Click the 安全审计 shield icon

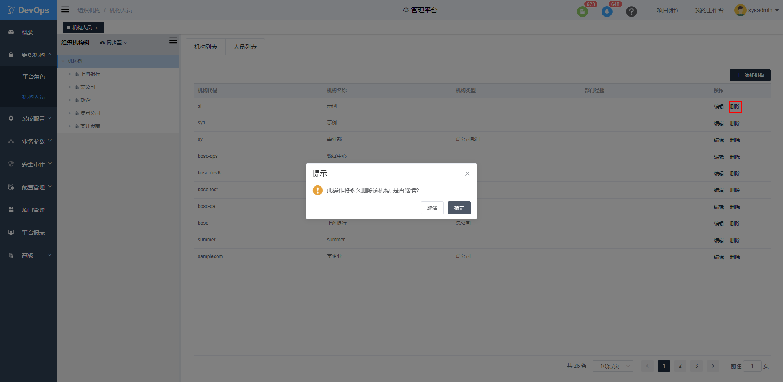pyautogui.click(x=11, y=164)
